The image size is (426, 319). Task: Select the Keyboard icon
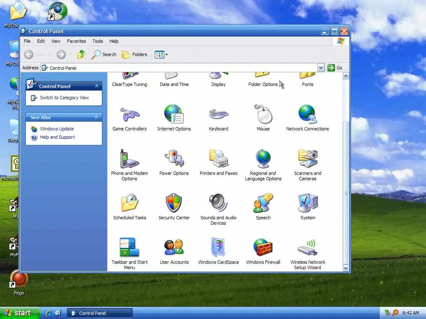219,114
